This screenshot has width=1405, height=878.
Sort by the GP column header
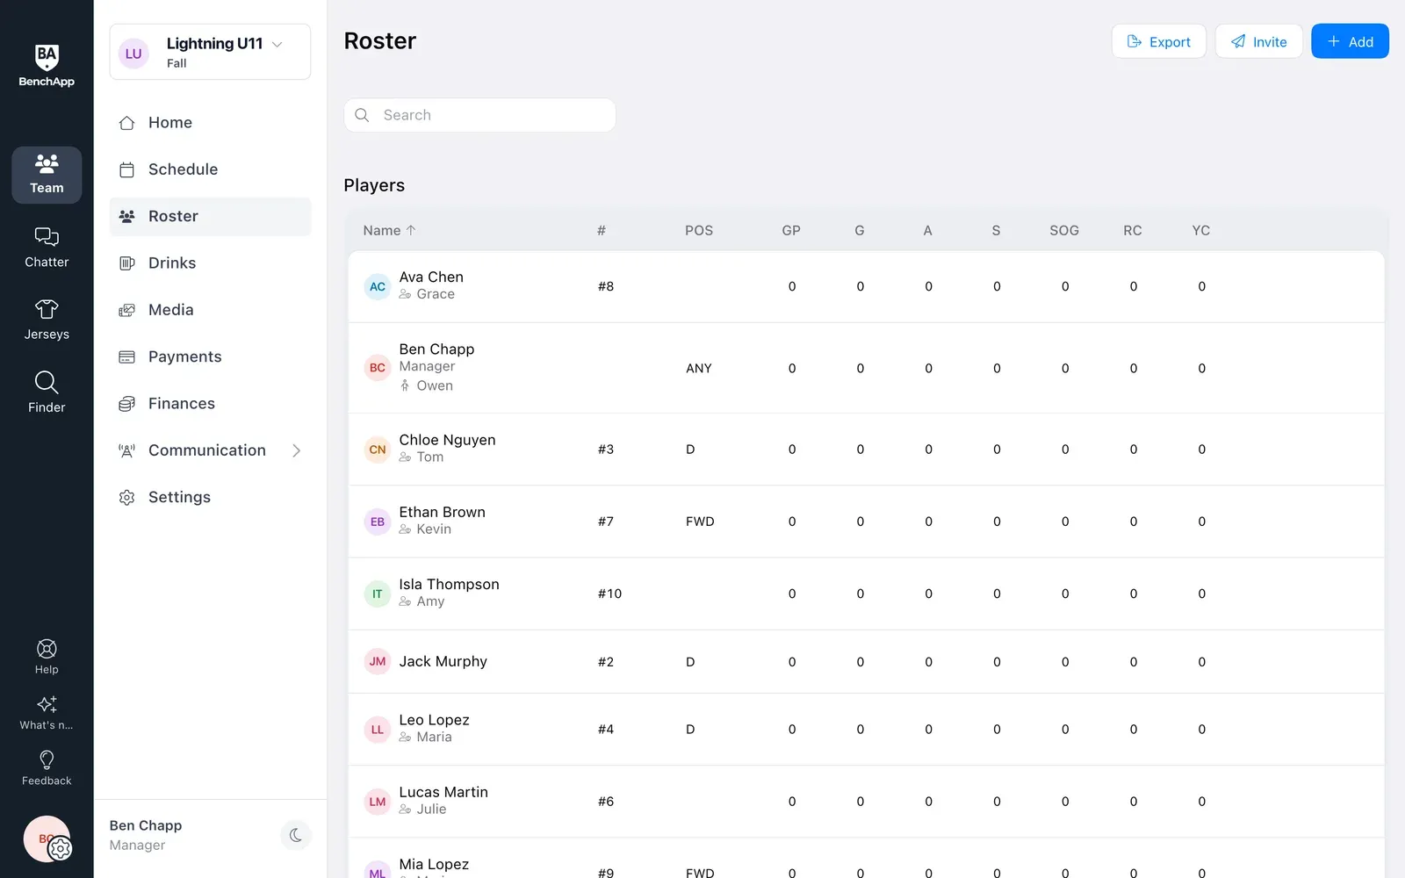tap(791, 230)
